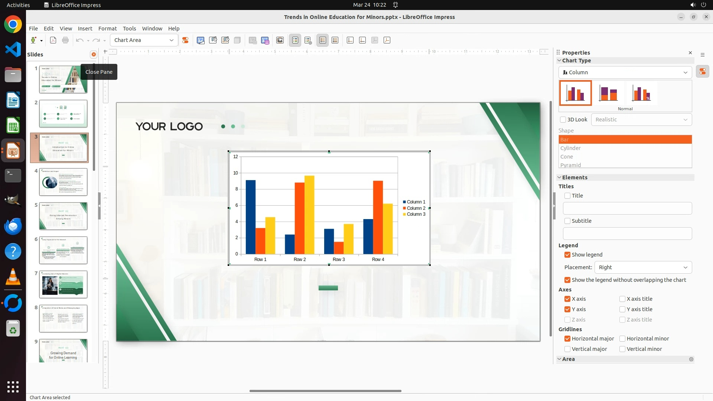Image resolution: width=713 pixels, height=401 pixels.
Task: Click the Format Selection toolbar icon
Action: (185, 40)
